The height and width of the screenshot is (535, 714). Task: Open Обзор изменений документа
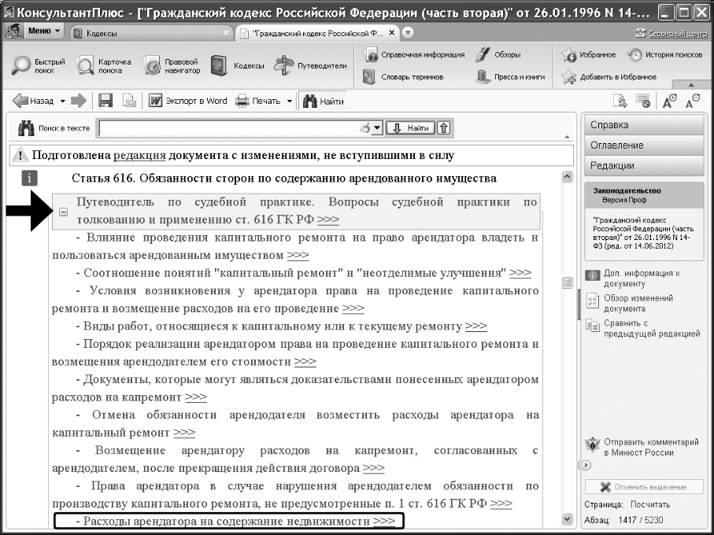pos(629,303)
